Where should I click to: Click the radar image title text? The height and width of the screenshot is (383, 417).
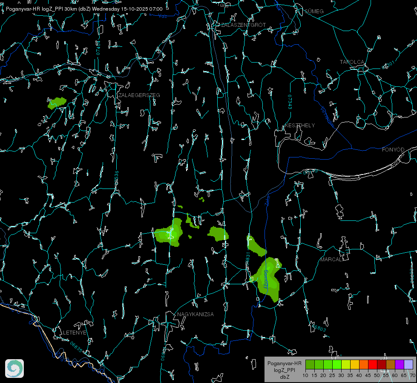point(84,9)
